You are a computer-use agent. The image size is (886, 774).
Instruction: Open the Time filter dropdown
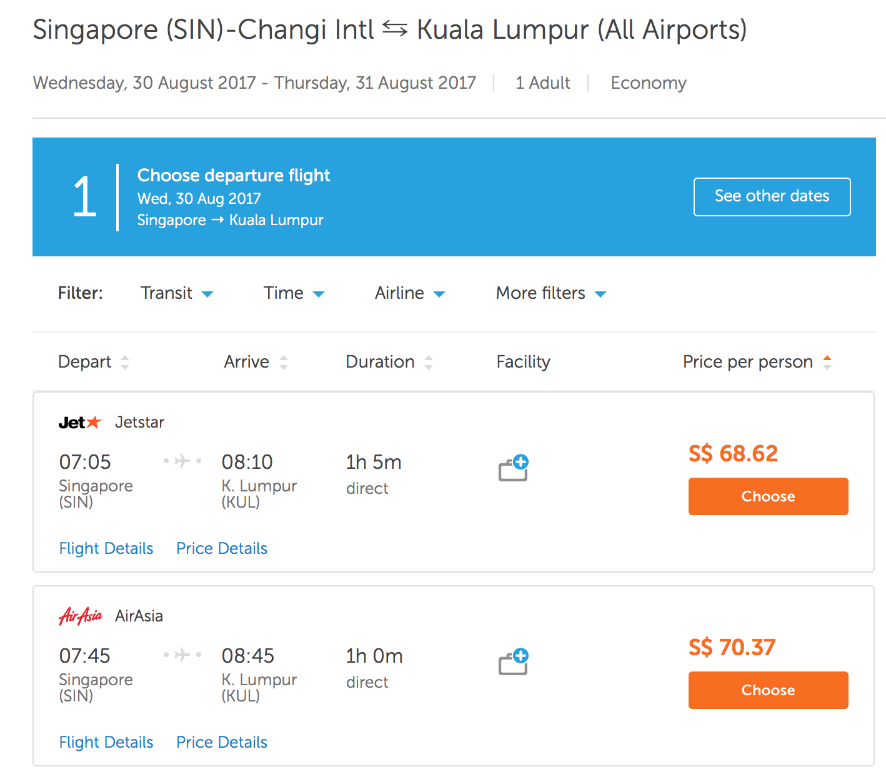pos(294,293)
